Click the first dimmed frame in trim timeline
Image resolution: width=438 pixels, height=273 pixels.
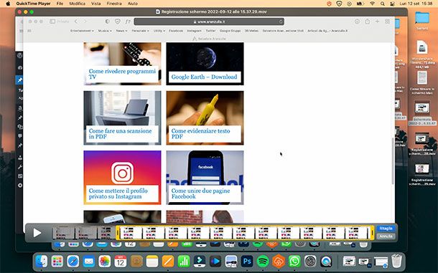(x=63, y=233)
